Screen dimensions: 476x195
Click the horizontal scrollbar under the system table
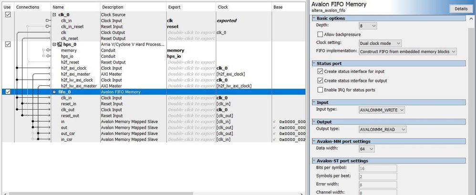pos(100,194)
